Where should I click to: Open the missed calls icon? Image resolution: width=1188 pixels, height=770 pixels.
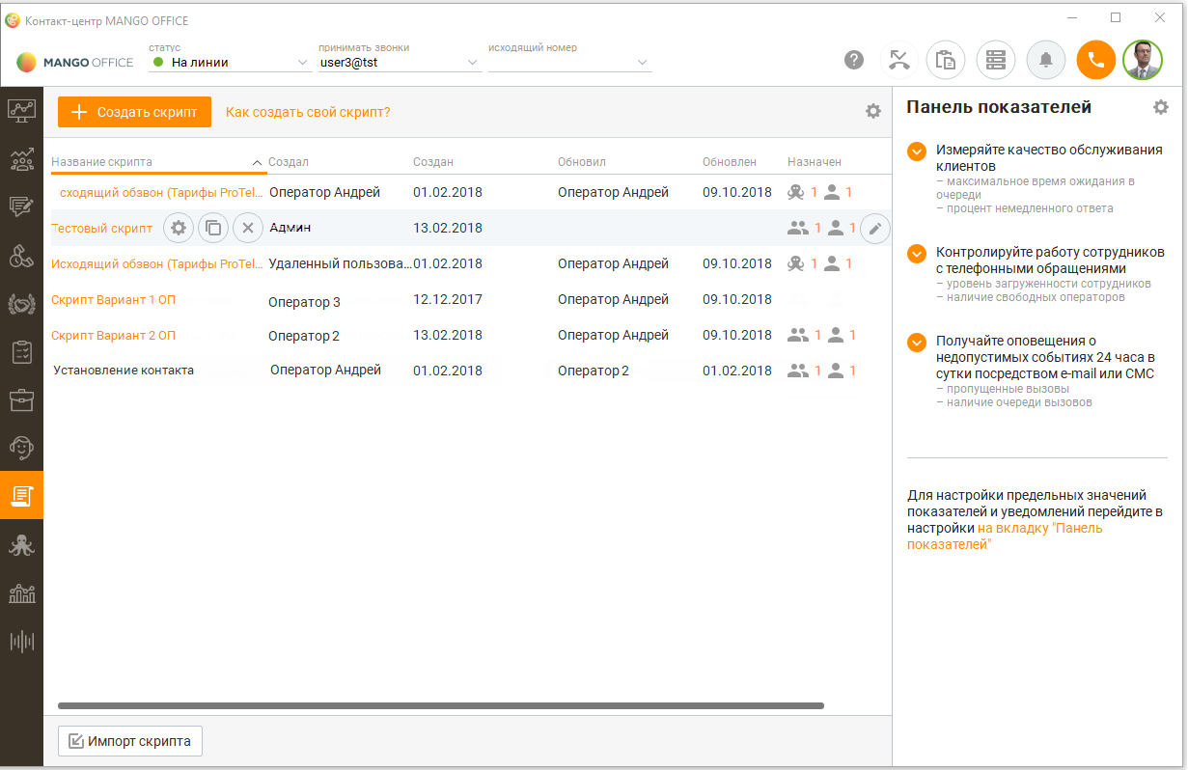(899, 60)
